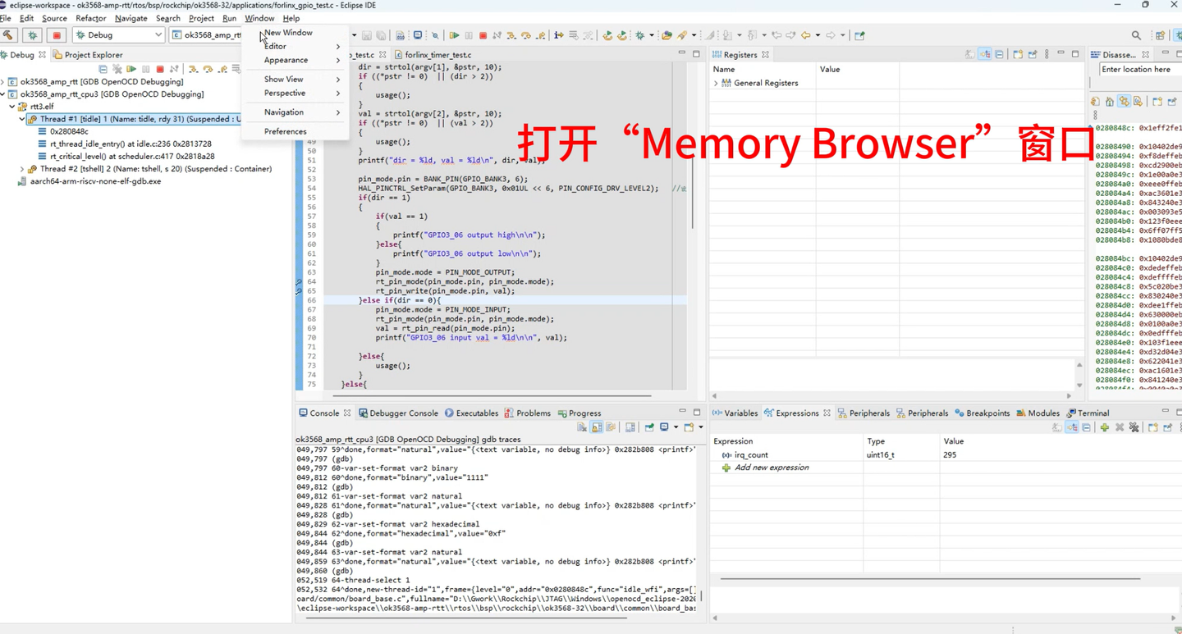Click the Disassembly Home icon

click(x=1110, y=102)
